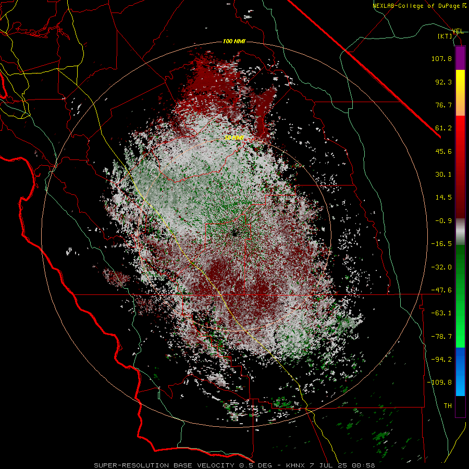Image resolution: width=469 pixels, height=469 pixels.
Task: Select the 14.5 legend value
Action: coord(443,198)
